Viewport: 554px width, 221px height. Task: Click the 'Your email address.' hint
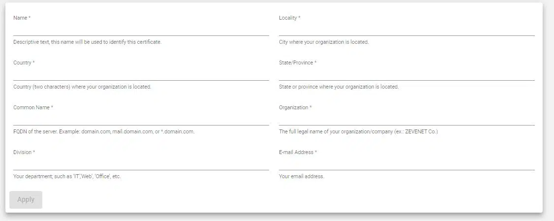pyautogui.click(x=301, y=177)
